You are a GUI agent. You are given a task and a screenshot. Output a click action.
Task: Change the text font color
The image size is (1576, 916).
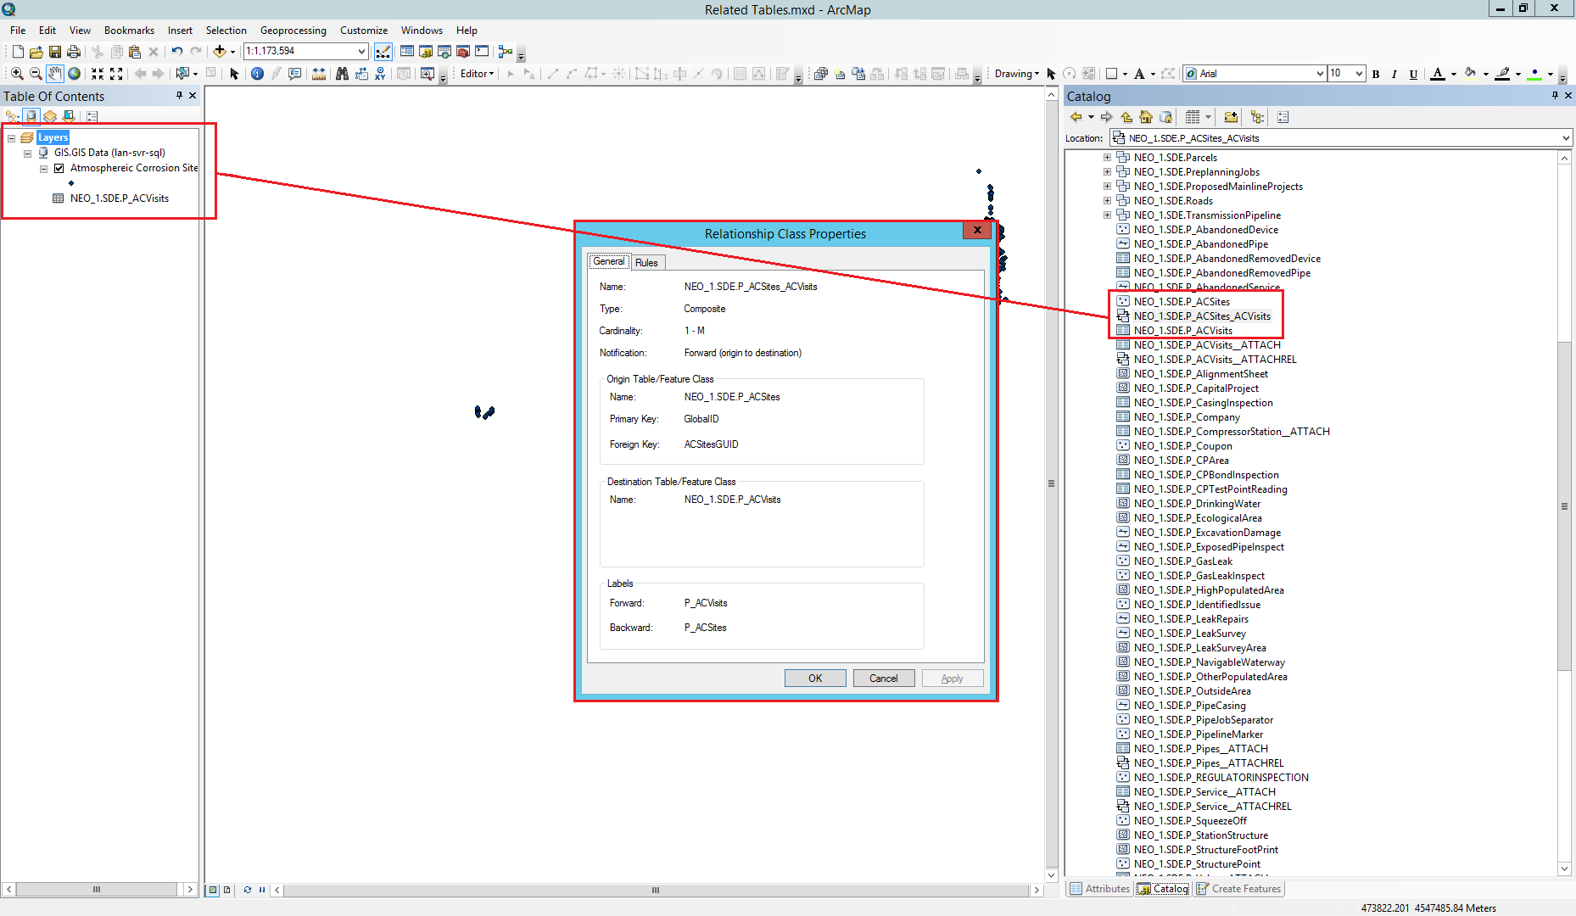click(x=1437, y=74)
